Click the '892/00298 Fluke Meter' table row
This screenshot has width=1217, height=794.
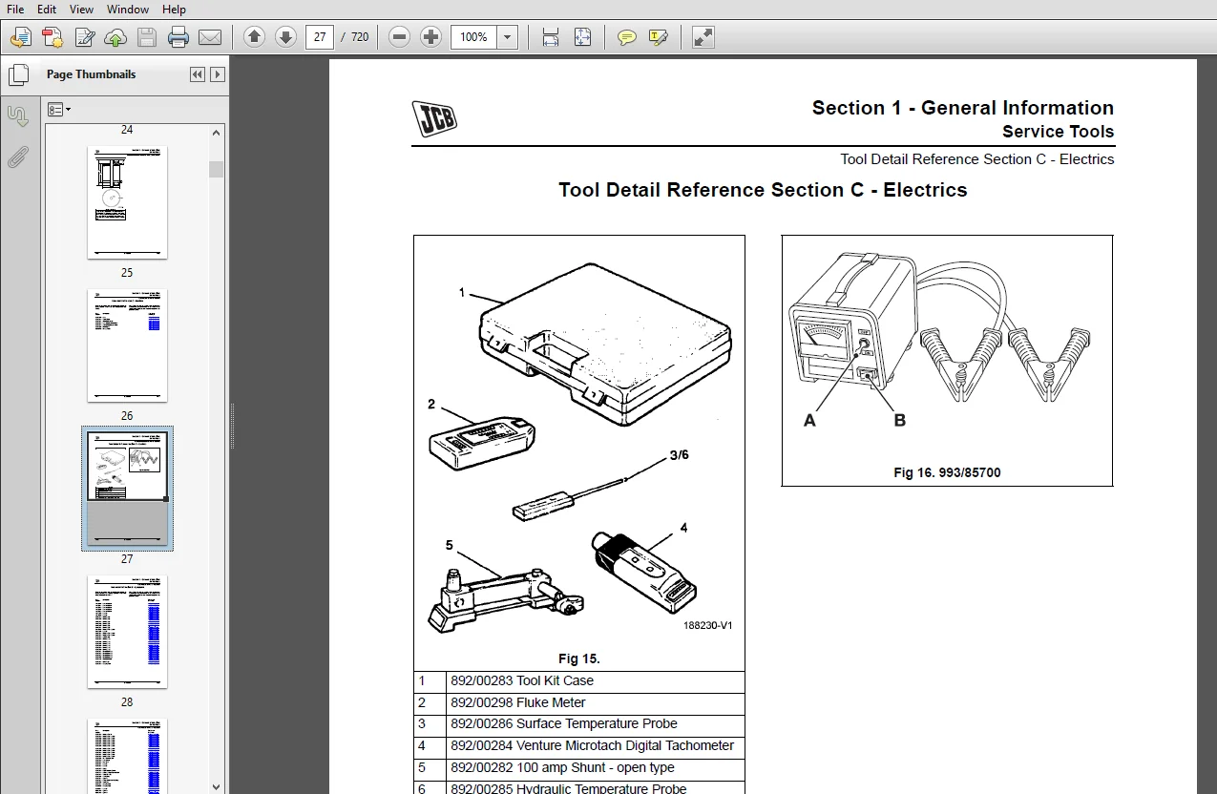(x=579, y=703)
